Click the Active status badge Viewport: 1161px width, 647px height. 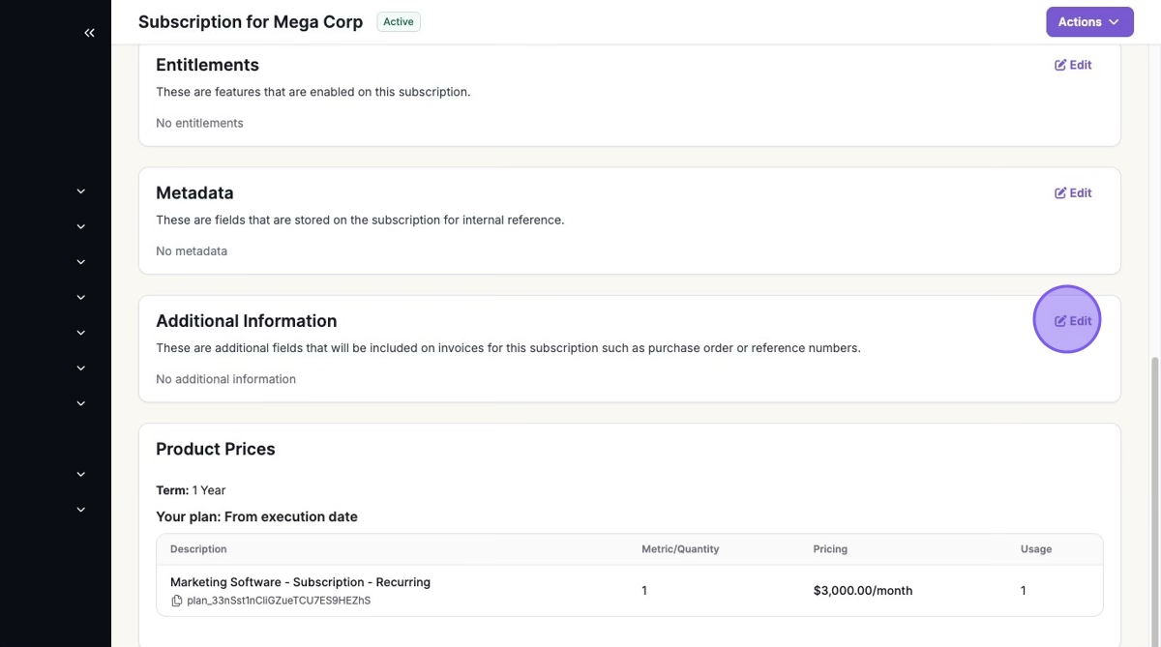pyautogui.click(x=399, y=22)
